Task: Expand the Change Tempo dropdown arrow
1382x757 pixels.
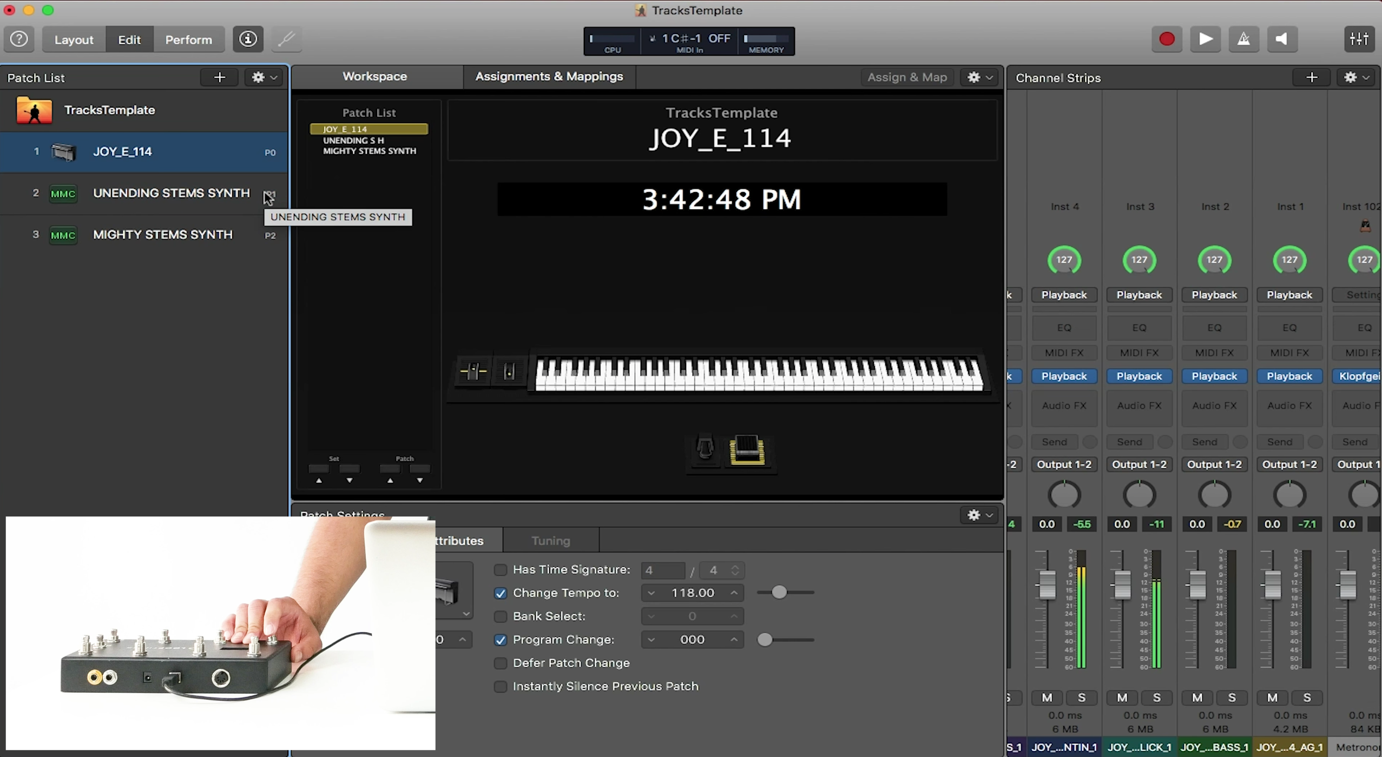Action: coord(651,593)
